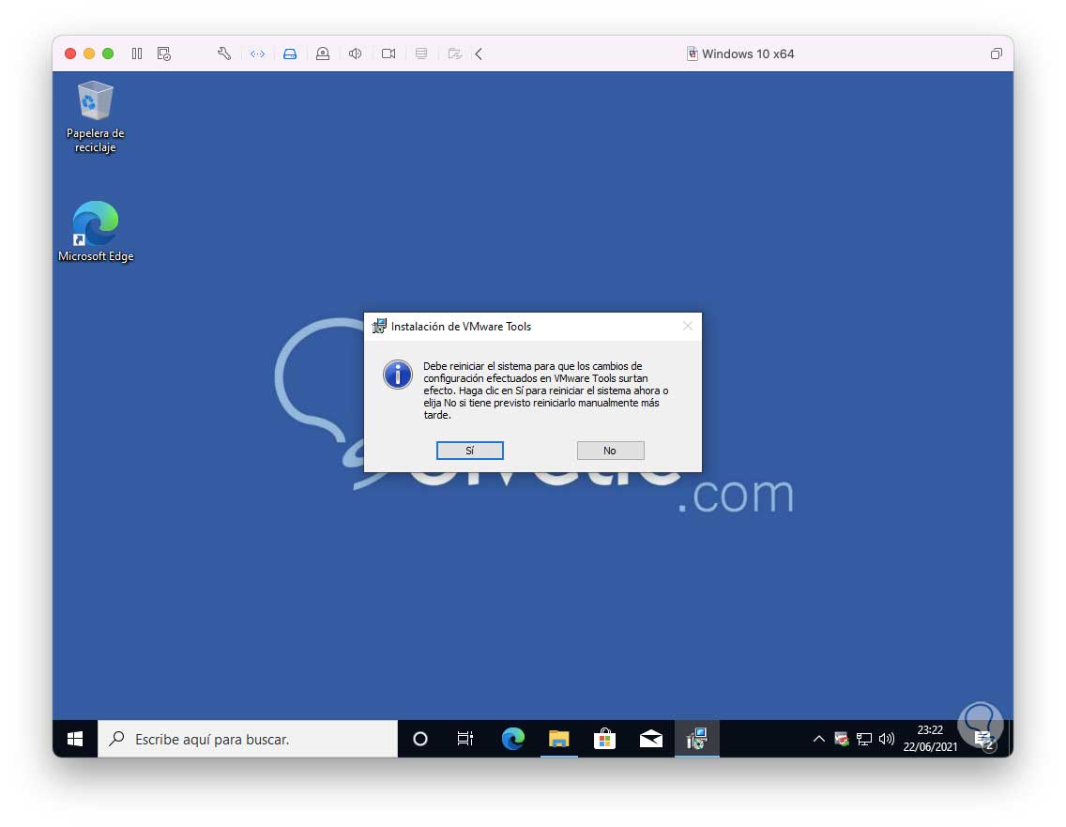
Task: Select the Papelera de reciclaje desktop icon
Action: (95, 117)
